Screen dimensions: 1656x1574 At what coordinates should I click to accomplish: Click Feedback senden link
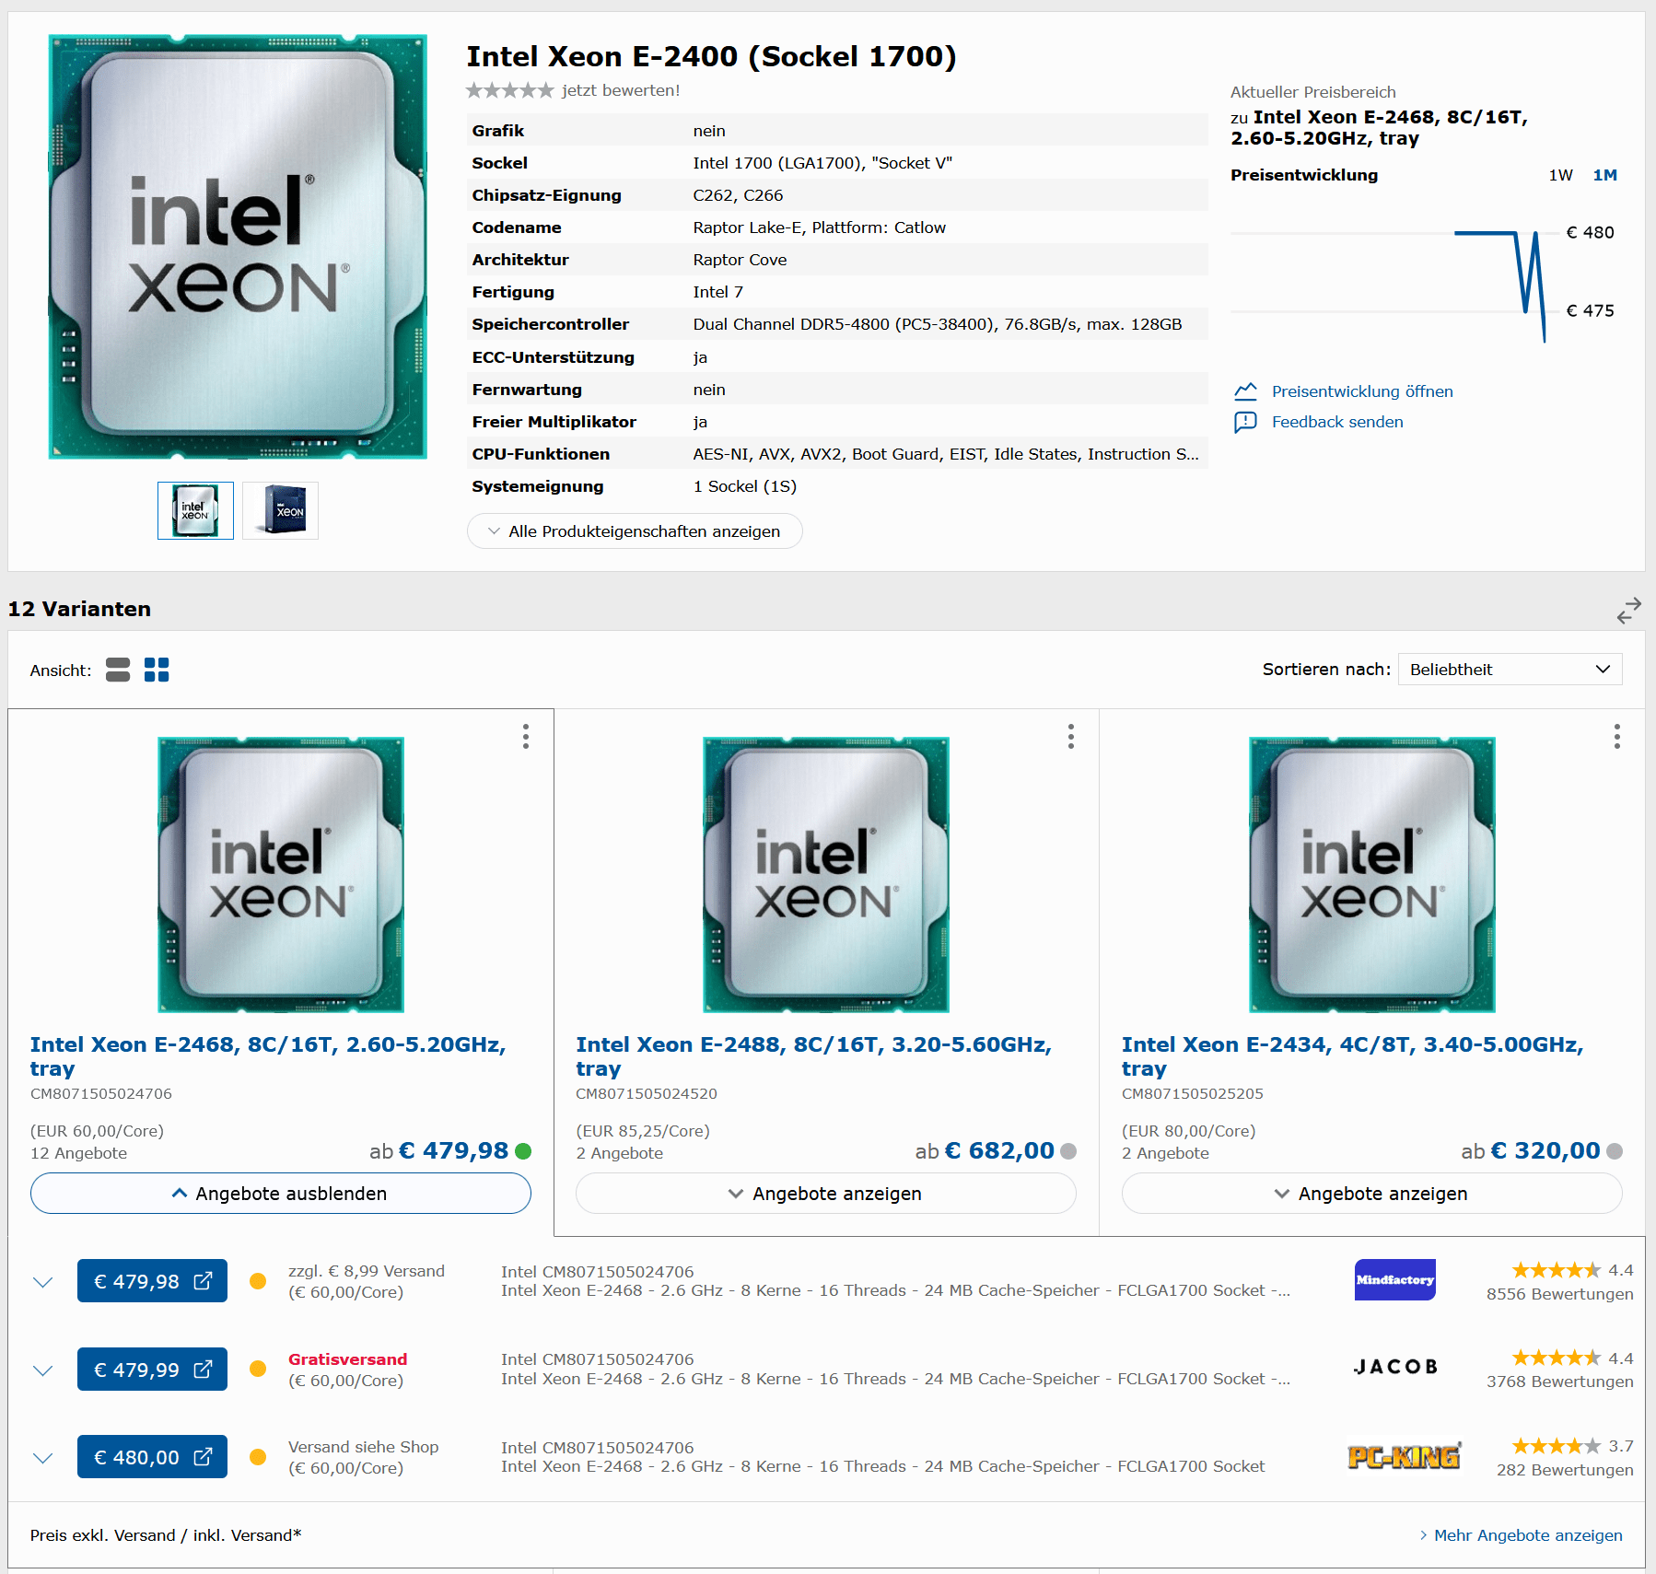tap(1337, 422)
